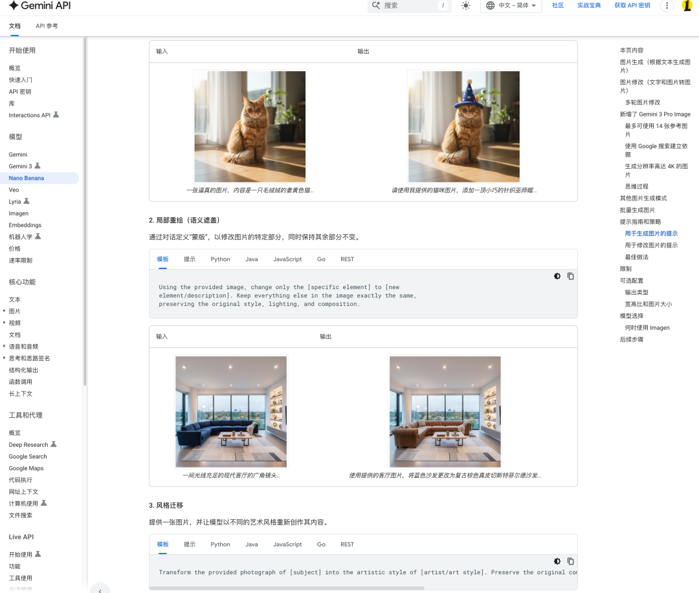The image size is (699, 593).
Task: Click the user avatar in the top right
Action: click(687, 6)
